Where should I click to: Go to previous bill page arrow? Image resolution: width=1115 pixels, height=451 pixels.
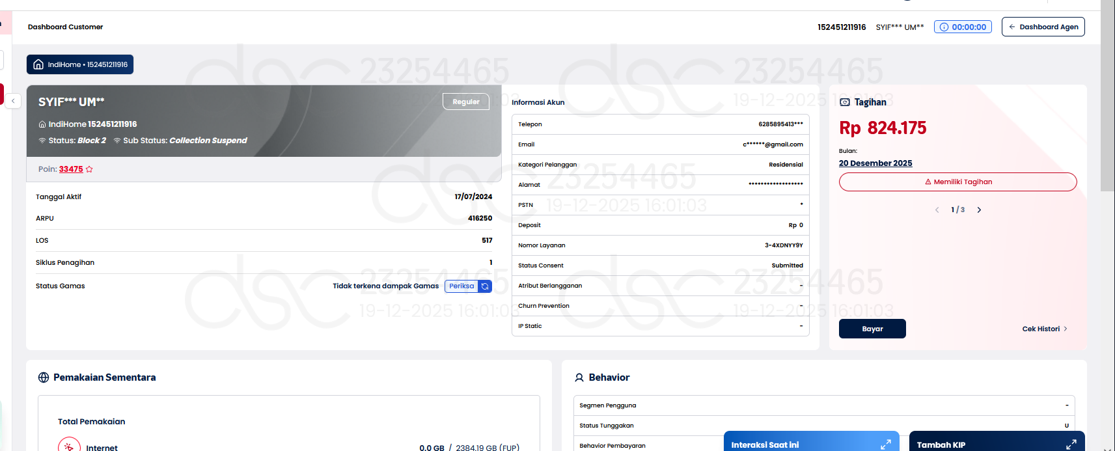pyautogui.click(x=937, y=210)
